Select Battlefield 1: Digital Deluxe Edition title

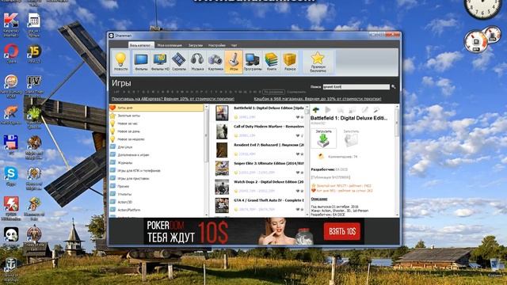tap(269, 108)
